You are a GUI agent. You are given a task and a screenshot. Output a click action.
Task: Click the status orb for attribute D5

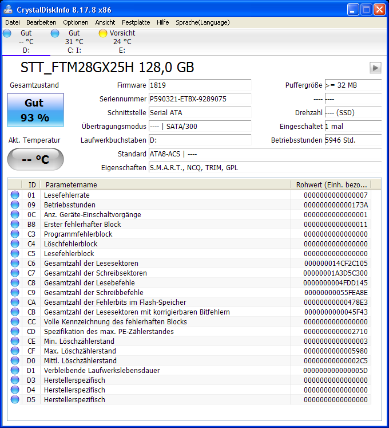point(15,399)
